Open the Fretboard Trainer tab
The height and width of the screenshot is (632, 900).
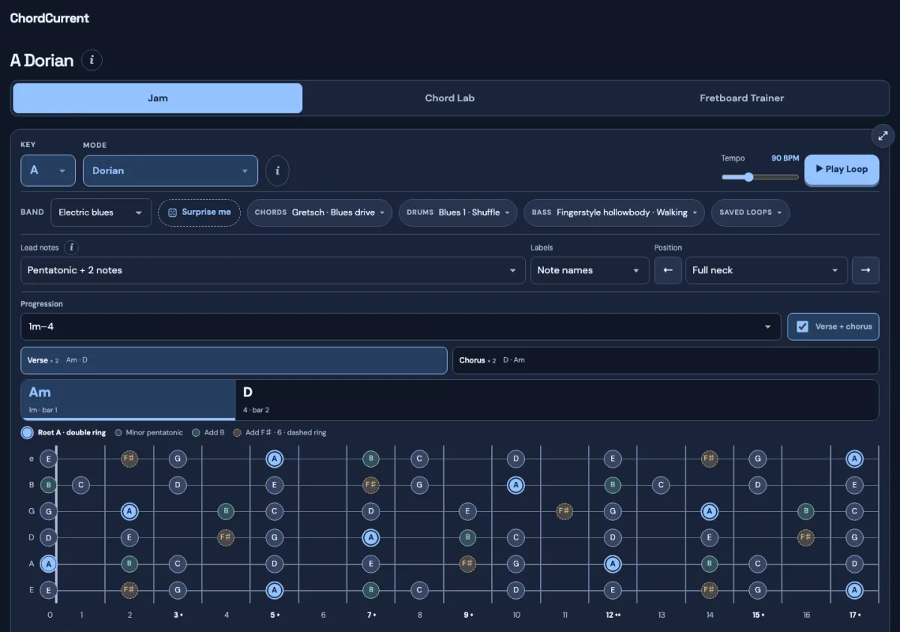pyautogui.click(x=742, y=98)
